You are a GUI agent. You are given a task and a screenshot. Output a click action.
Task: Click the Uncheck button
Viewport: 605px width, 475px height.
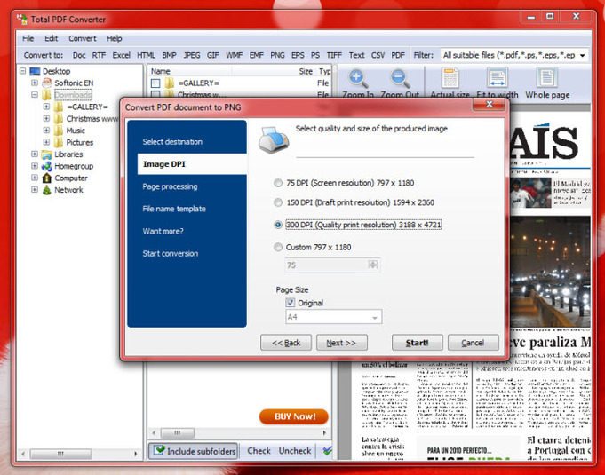tap(295, 451)
